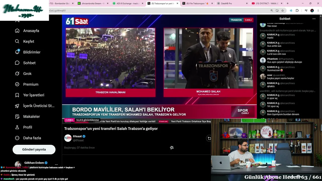322x181 pixels.
Task: Click chat message 'Ben üşeniyom burdan devam'
Action: 283,114
